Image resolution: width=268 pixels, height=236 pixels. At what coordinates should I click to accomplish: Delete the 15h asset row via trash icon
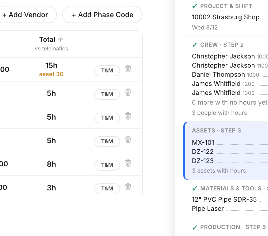pyautogui.click(x=128, y=69)
